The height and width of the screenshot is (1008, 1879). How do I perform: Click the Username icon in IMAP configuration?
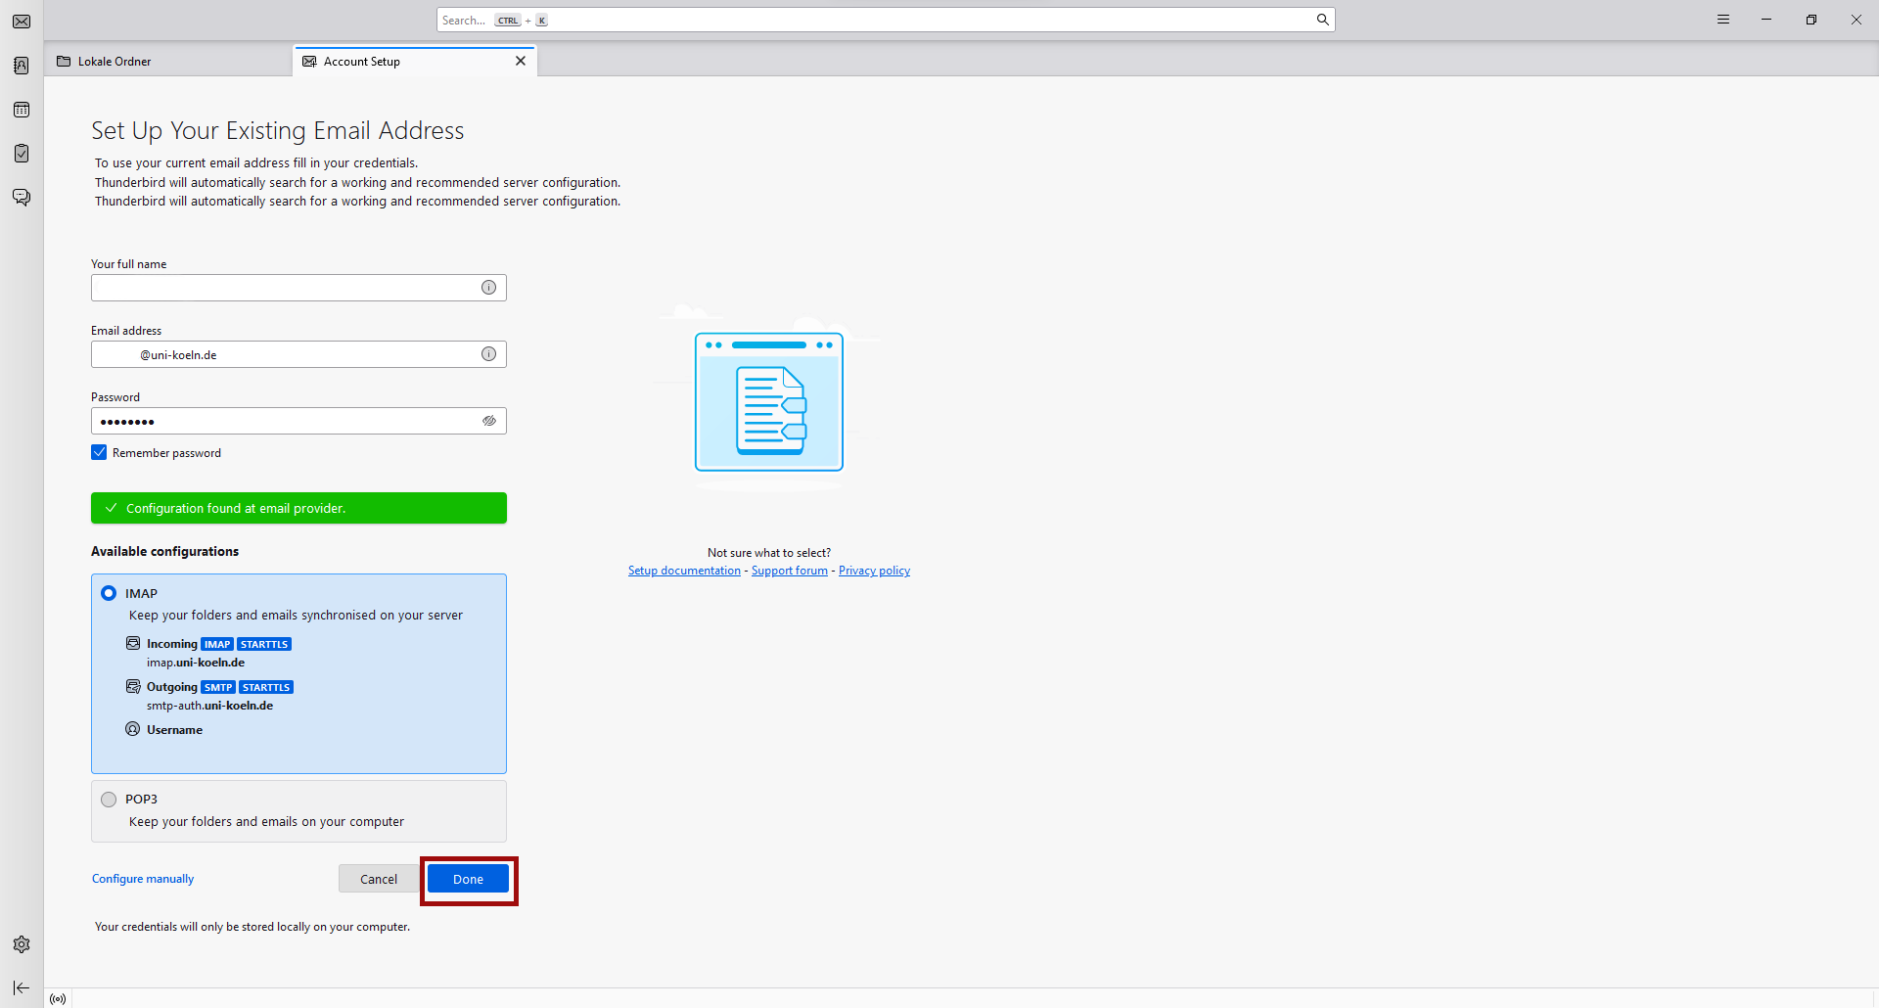133,729
